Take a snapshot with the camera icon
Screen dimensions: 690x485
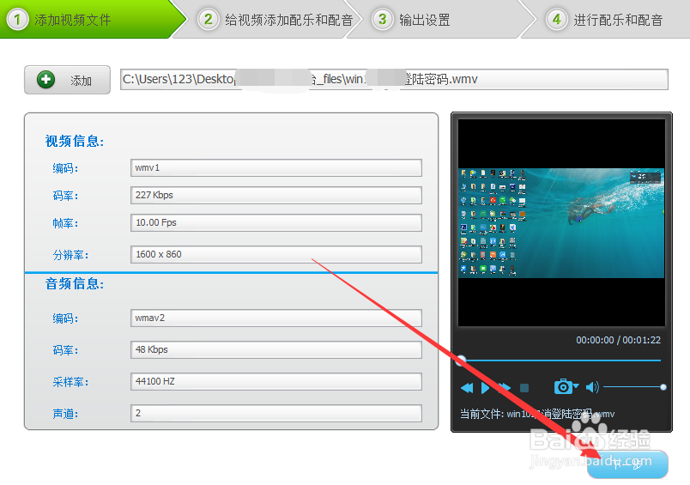tap(563, 386)
